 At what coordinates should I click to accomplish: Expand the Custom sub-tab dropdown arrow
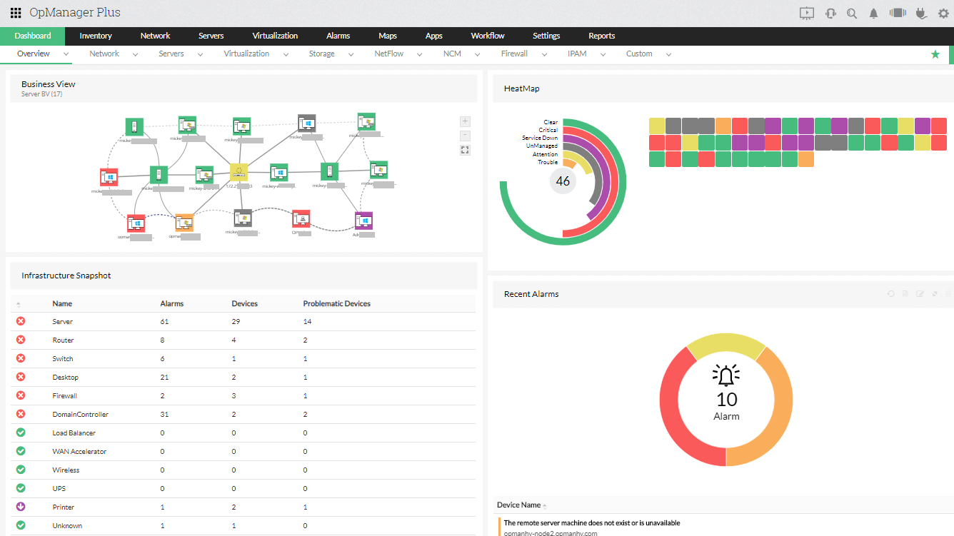coord(668,54)
